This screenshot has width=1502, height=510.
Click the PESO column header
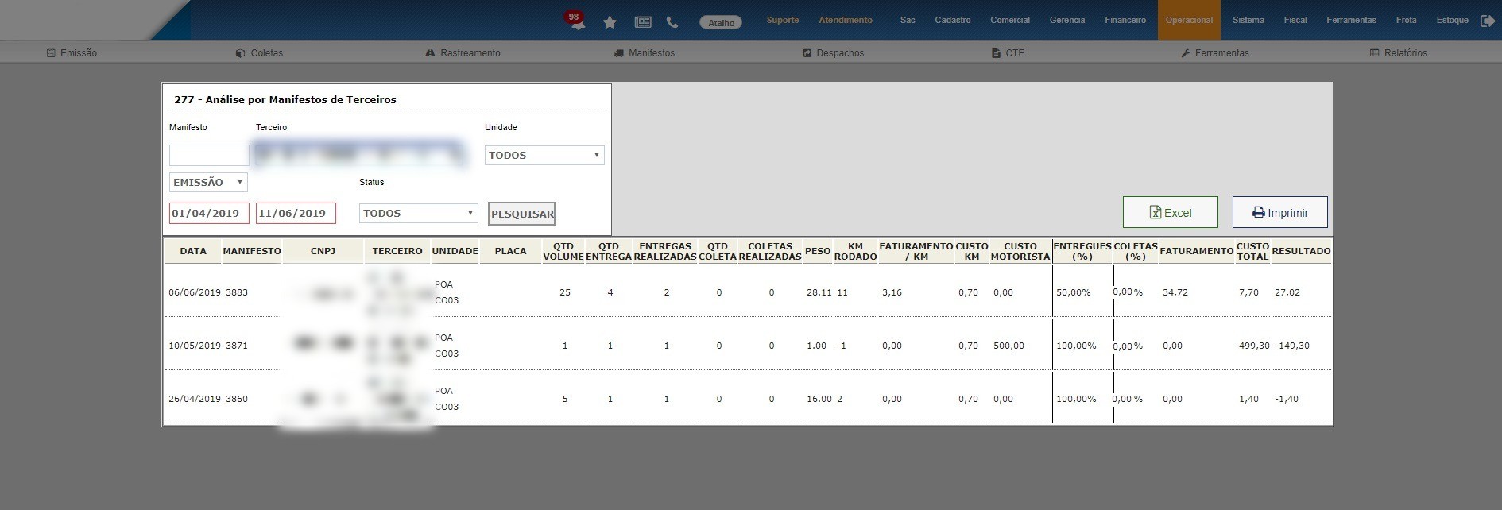pos(818,251)
